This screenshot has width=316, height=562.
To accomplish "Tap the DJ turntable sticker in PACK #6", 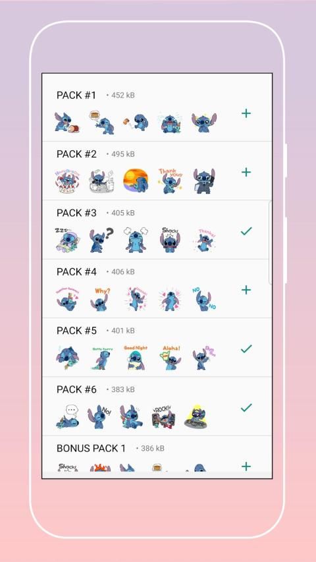I will click(x=197, y=417).
